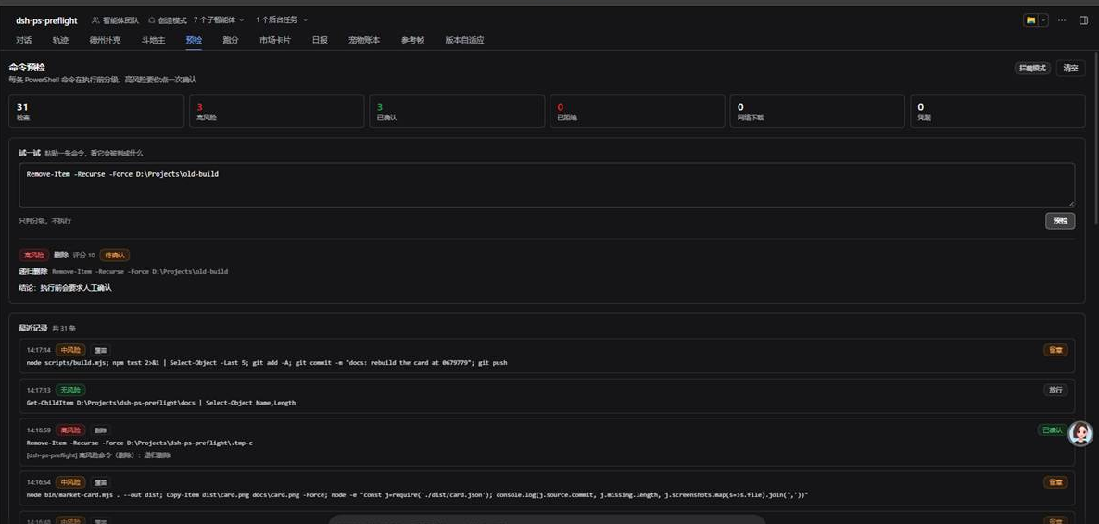1099x524 pixels.
Task: Open the three-dots more options menu
Action: click(1062, 20)
